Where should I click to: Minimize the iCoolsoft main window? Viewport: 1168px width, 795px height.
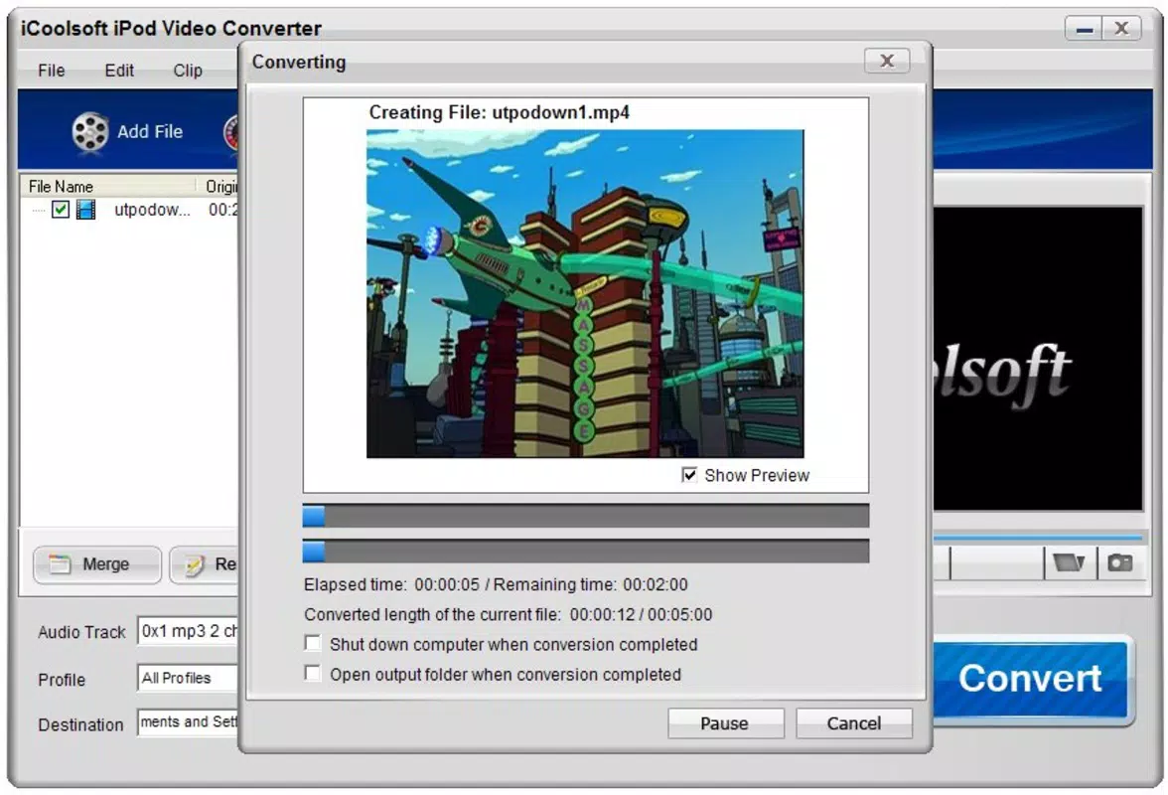click(1084, 29)
